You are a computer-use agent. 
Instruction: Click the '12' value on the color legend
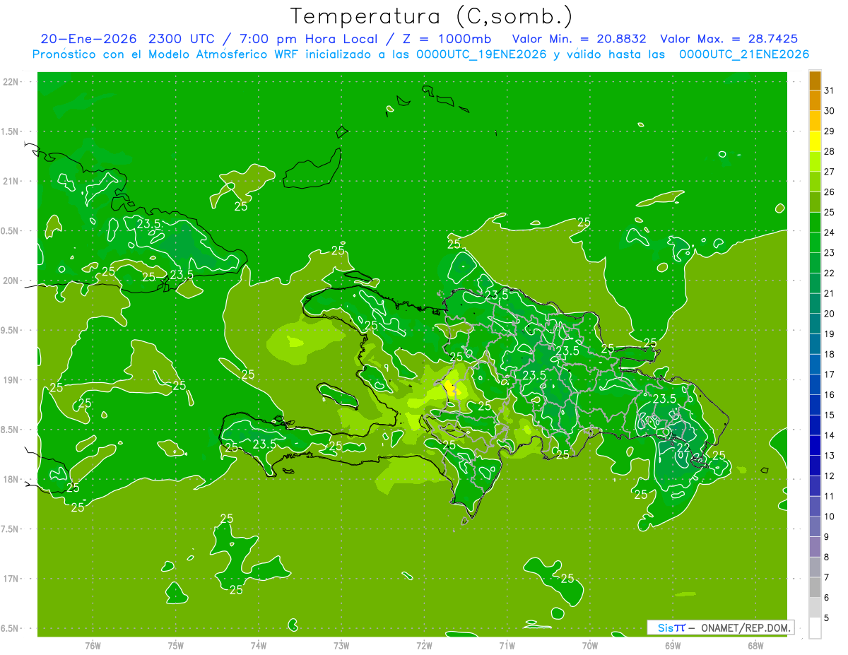830,476
